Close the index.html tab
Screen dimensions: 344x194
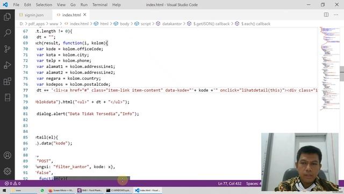pos(85,15)
